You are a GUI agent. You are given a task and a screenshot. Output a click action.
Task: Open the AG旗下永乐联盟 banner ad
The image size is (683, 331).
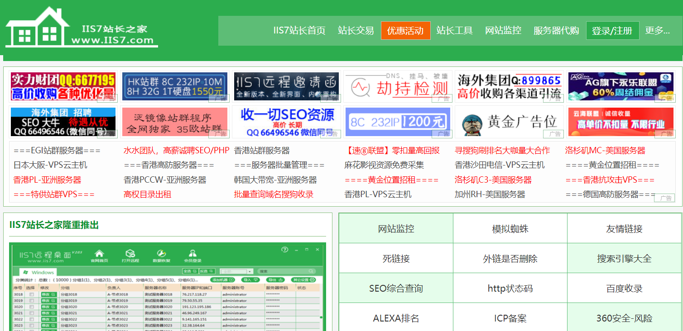pos(620,86)
